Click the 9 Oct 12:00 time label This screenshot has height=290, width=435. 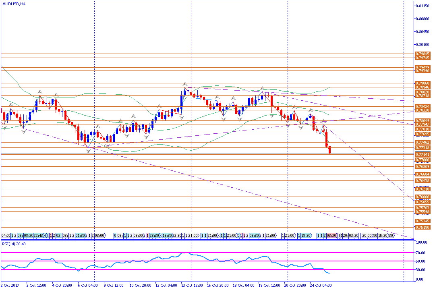(114, 286)
